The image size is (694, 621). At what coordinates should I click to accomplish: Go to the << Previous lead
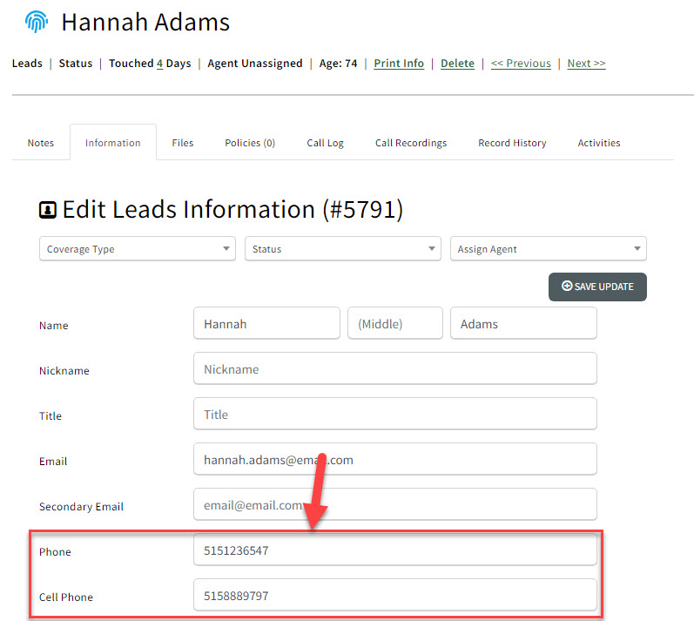[x=521, y=64]
